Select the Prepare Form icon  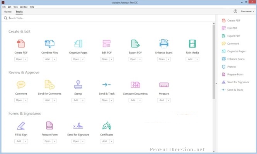49,126
